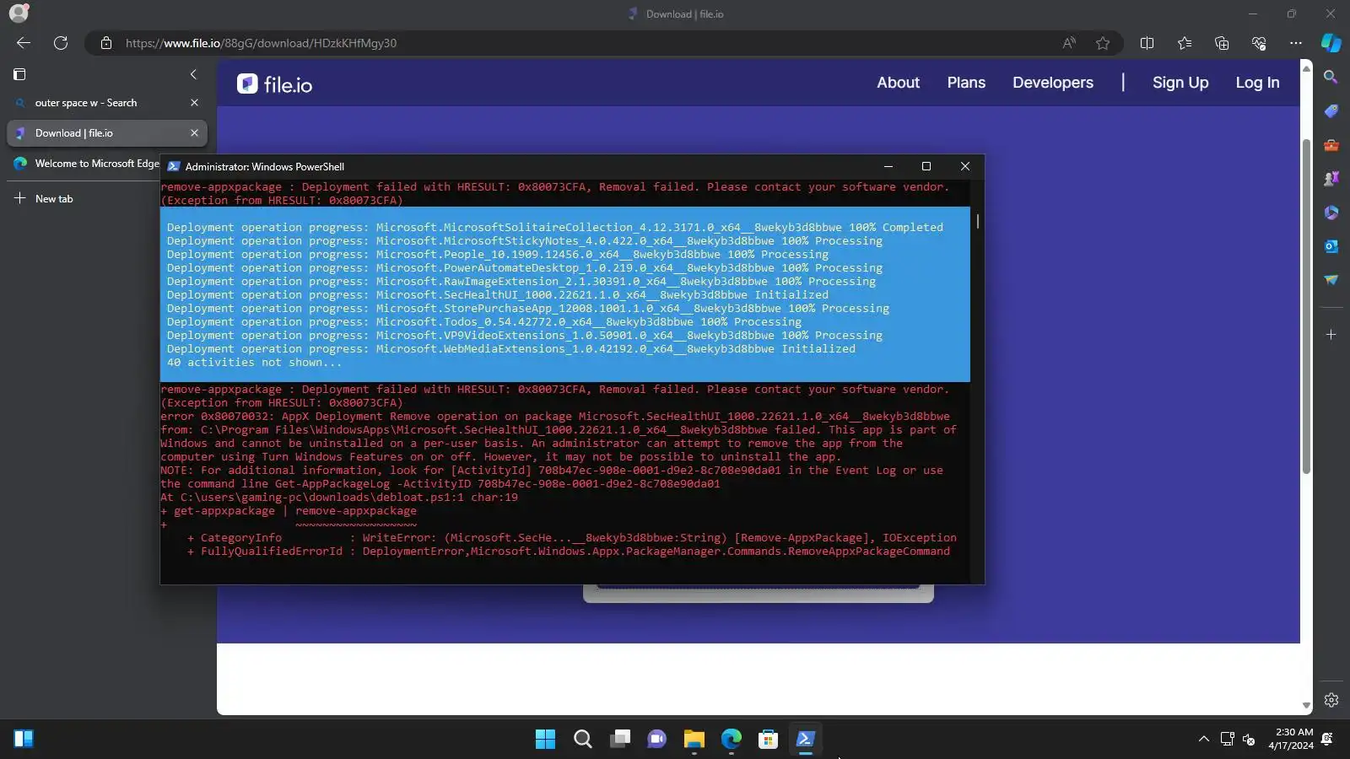Click Log In on file.io
1350x759 pixels.
(x=1257, y=83)
